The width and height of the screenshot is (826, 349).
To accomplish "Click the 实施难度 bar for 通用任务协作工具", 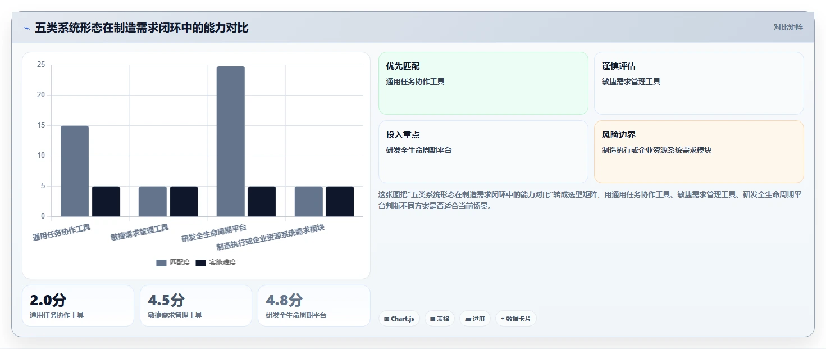I will pyautogui.click(x=106, y=201).
